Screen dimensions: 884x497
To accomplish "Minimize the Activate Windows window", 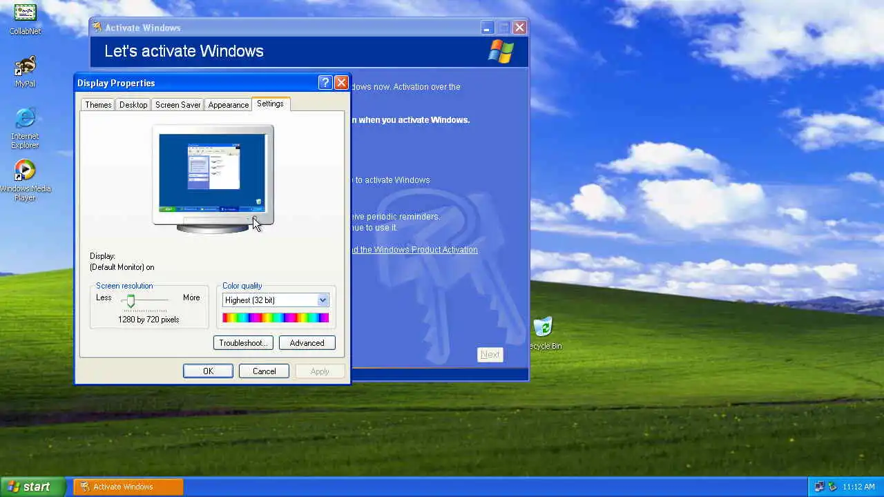I will tap(488, 28).
